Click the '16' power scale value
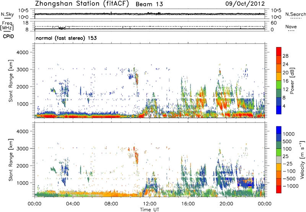Screen dimensions: 306x212 pyautogui.click(x=285, y=81)
